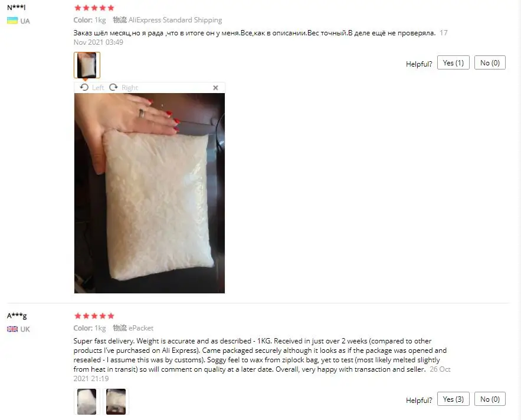
Task: Vote Yes (3) on A***g's review
Action: (x=453, y=399)
